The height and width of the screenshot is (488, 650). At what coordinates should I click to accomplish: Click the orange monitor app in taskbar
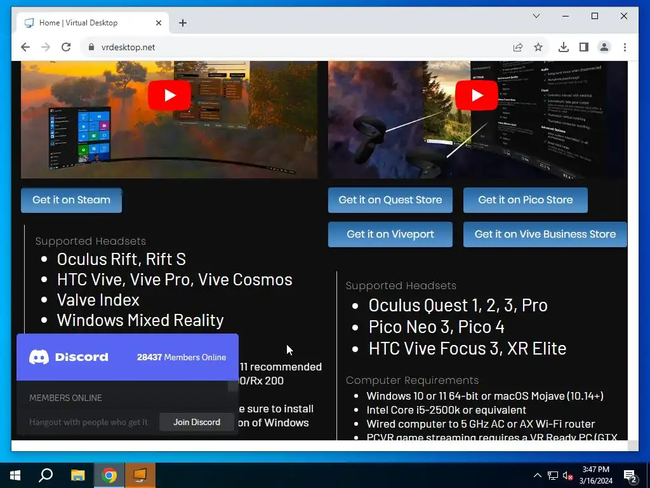coord(140,475)
